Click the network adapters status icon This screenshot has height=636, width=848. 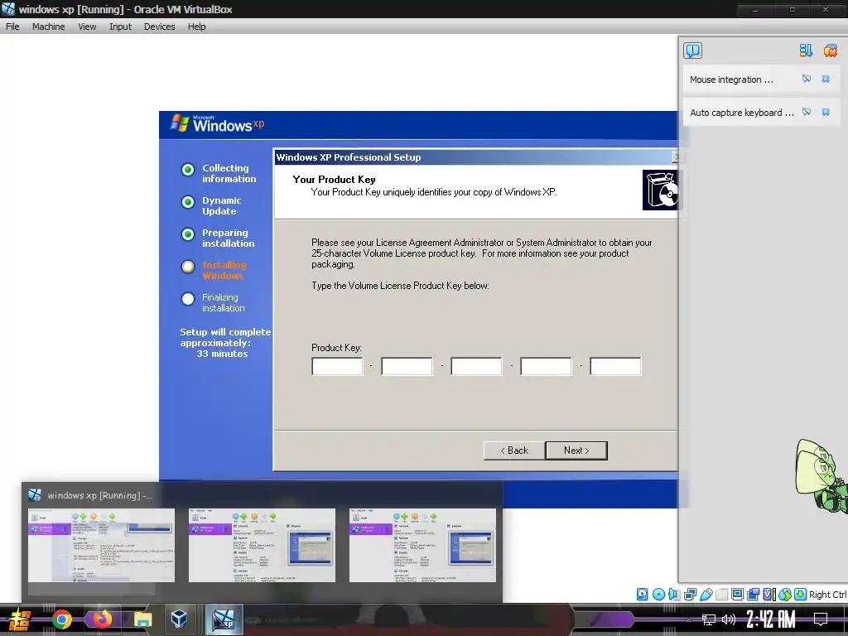pyautogui.click(x=690, y=595)
